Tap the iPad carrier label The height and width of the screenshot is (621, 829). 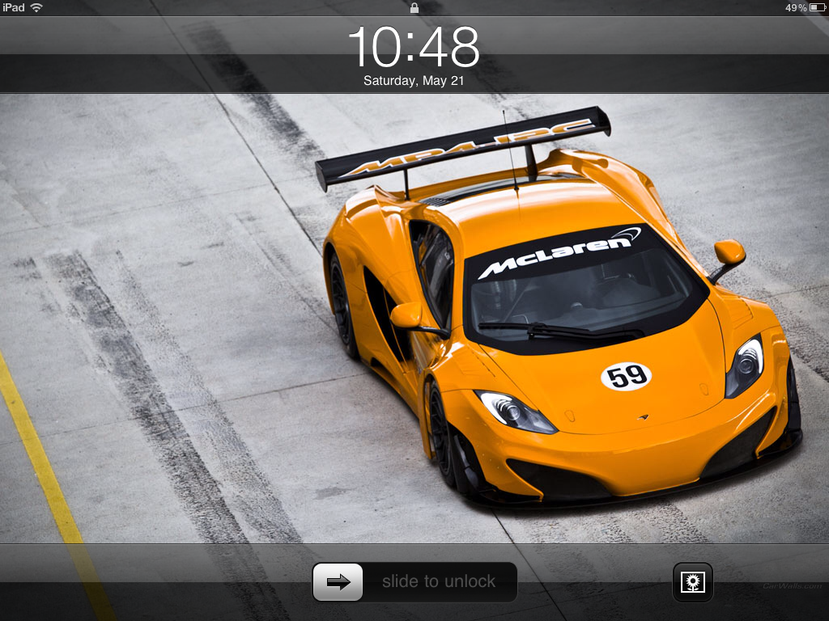click(x=14, y=7)
